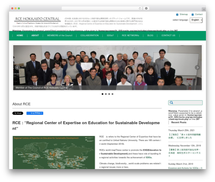Click the green SDGs link in paragraph
The height and width of the screenshot is (182, 215).
pyautogui.click(x=149, y=157)
